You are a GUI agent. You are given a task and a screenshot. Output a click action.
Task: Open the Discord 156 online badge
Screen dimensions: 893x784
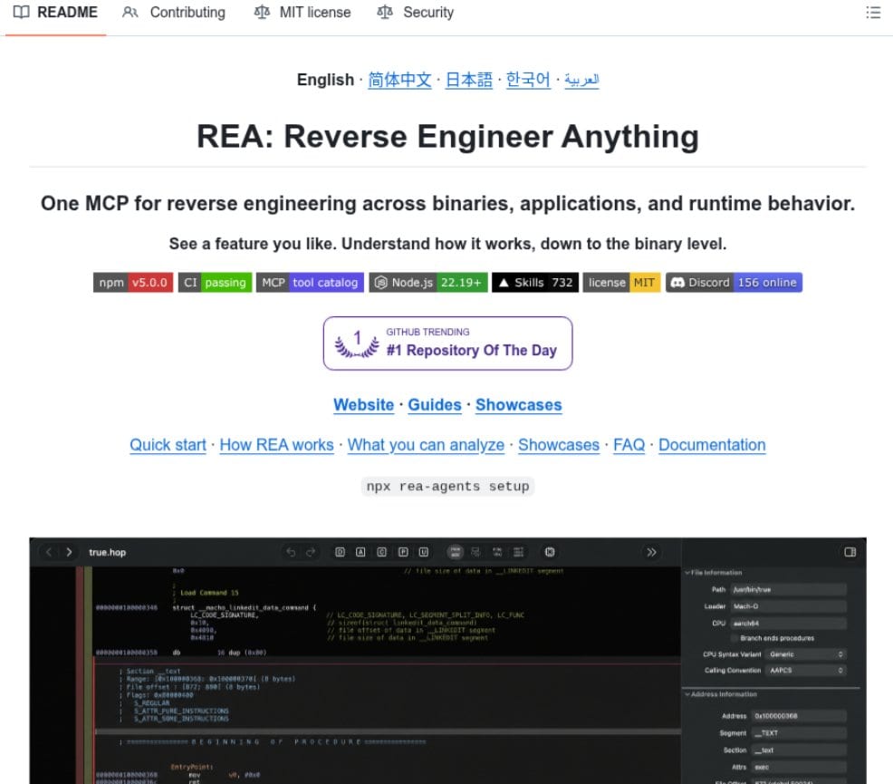(735, 283)
